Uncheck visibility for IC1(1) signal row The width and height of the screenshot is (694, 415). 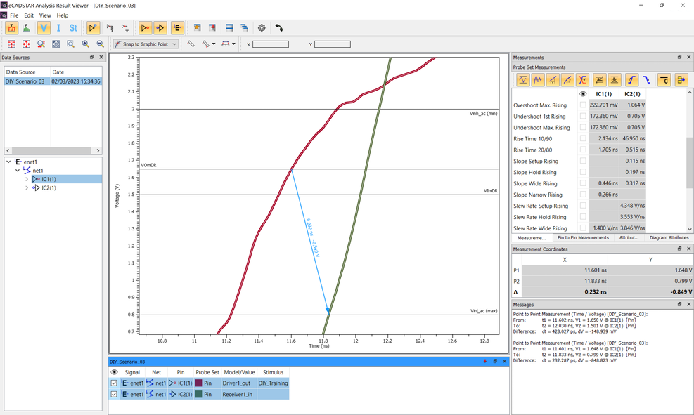114,383
